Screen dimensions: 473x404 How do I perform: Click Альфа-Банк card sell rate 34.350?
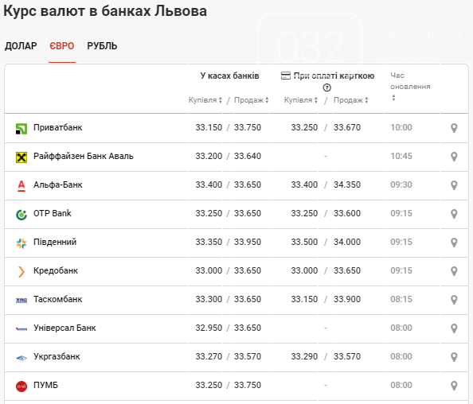pyautogui.click(x=347, y=185)
